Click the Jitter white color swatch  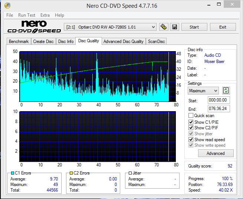(130, 173)
